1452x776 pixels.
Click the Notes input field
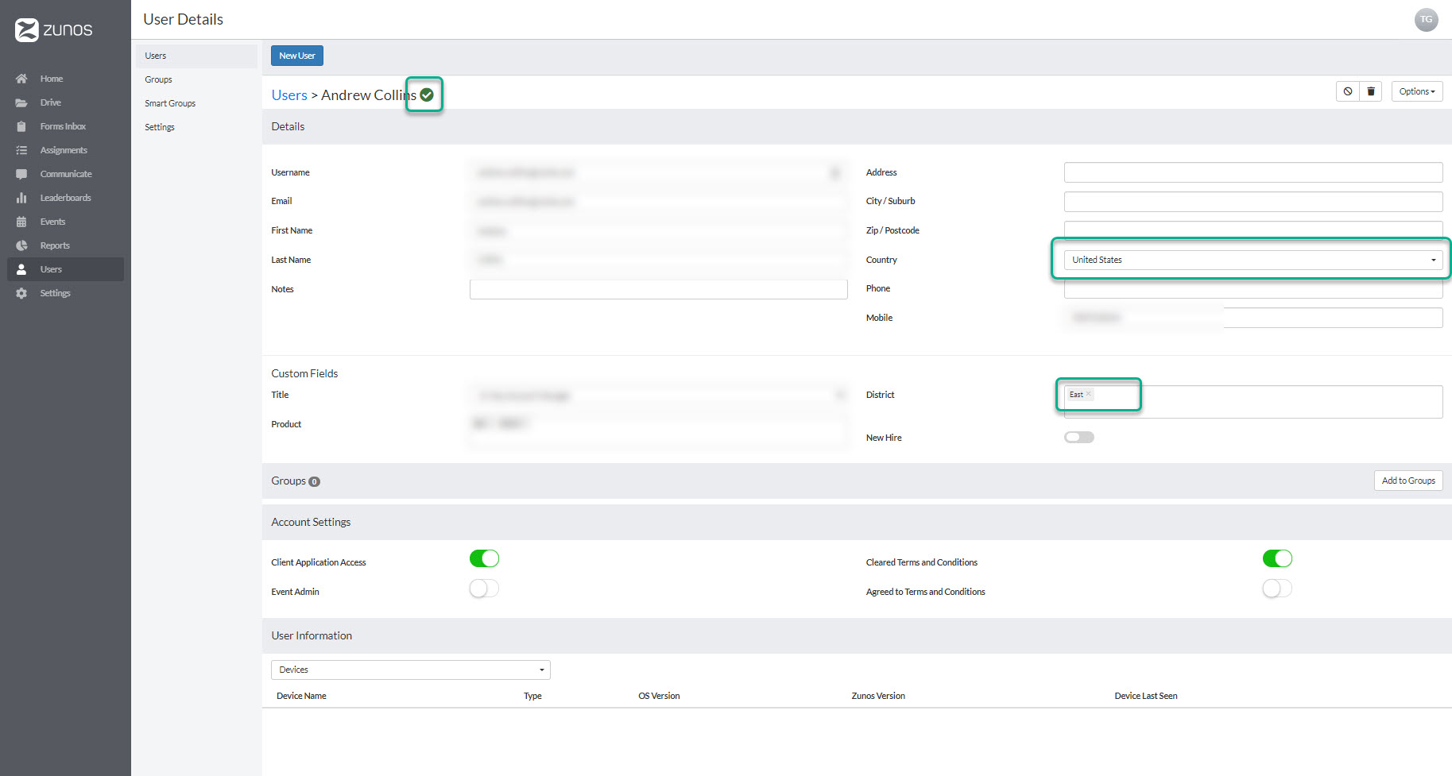[x=659, y=289]
